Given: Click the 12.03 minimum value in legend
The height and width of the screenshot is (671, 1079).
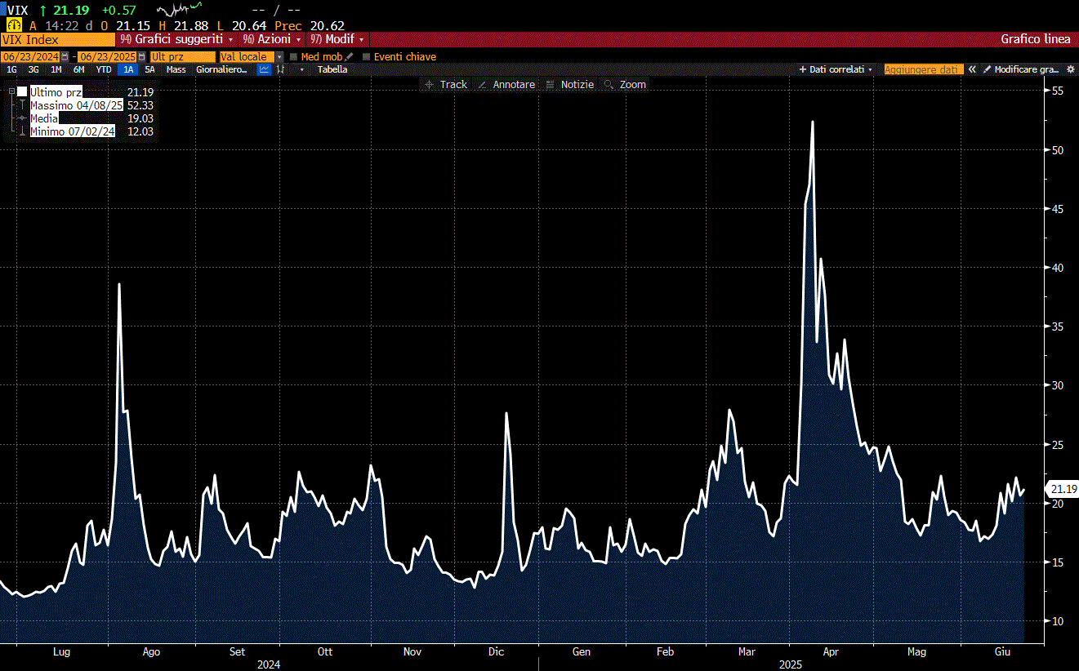Looking at the screenshot, I should tap(140, 131).
